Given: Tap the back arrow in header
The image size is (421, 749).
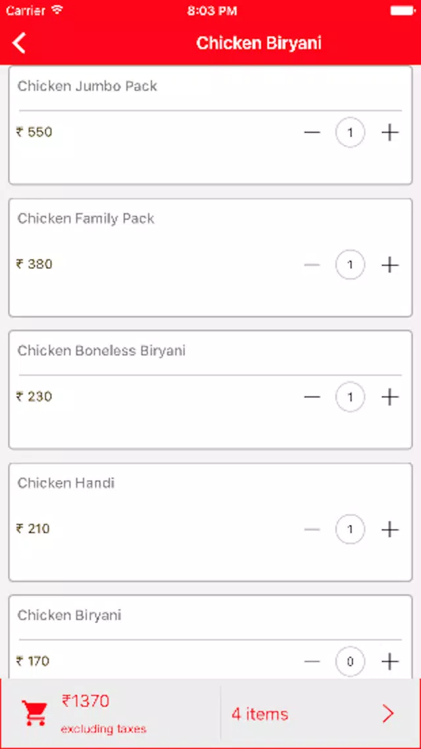Looking at the screenshot, I should coord(18,43).
